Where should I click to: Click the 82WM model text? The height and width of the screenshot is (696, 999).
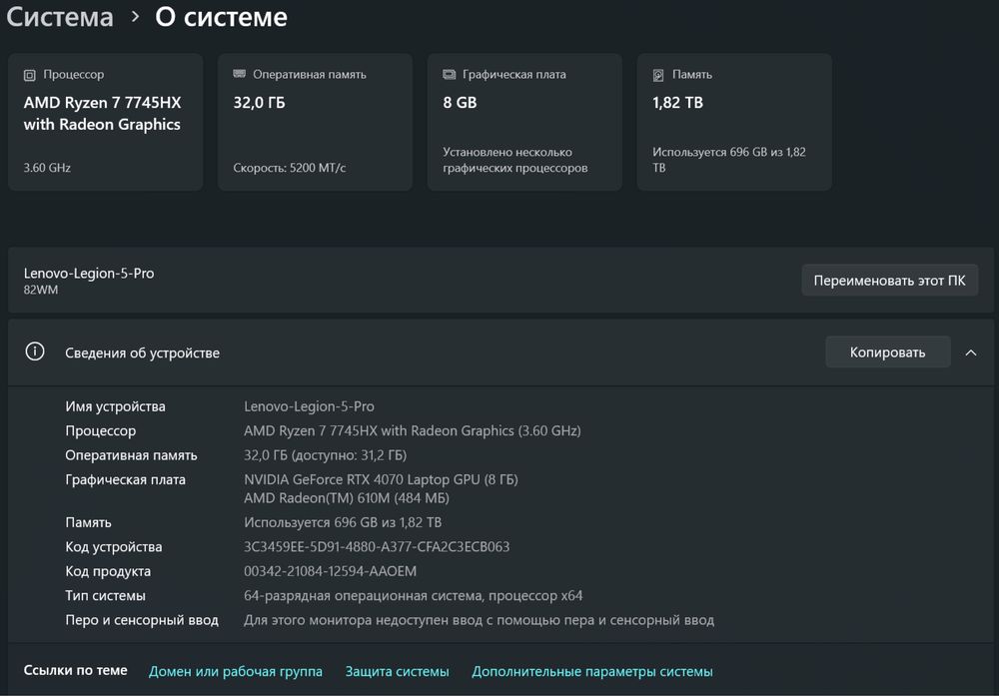pos(41,290)
